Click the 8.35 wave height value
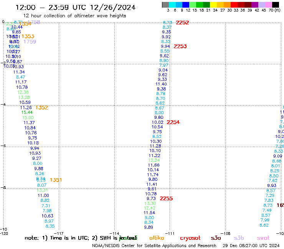 tap(50, 226)
